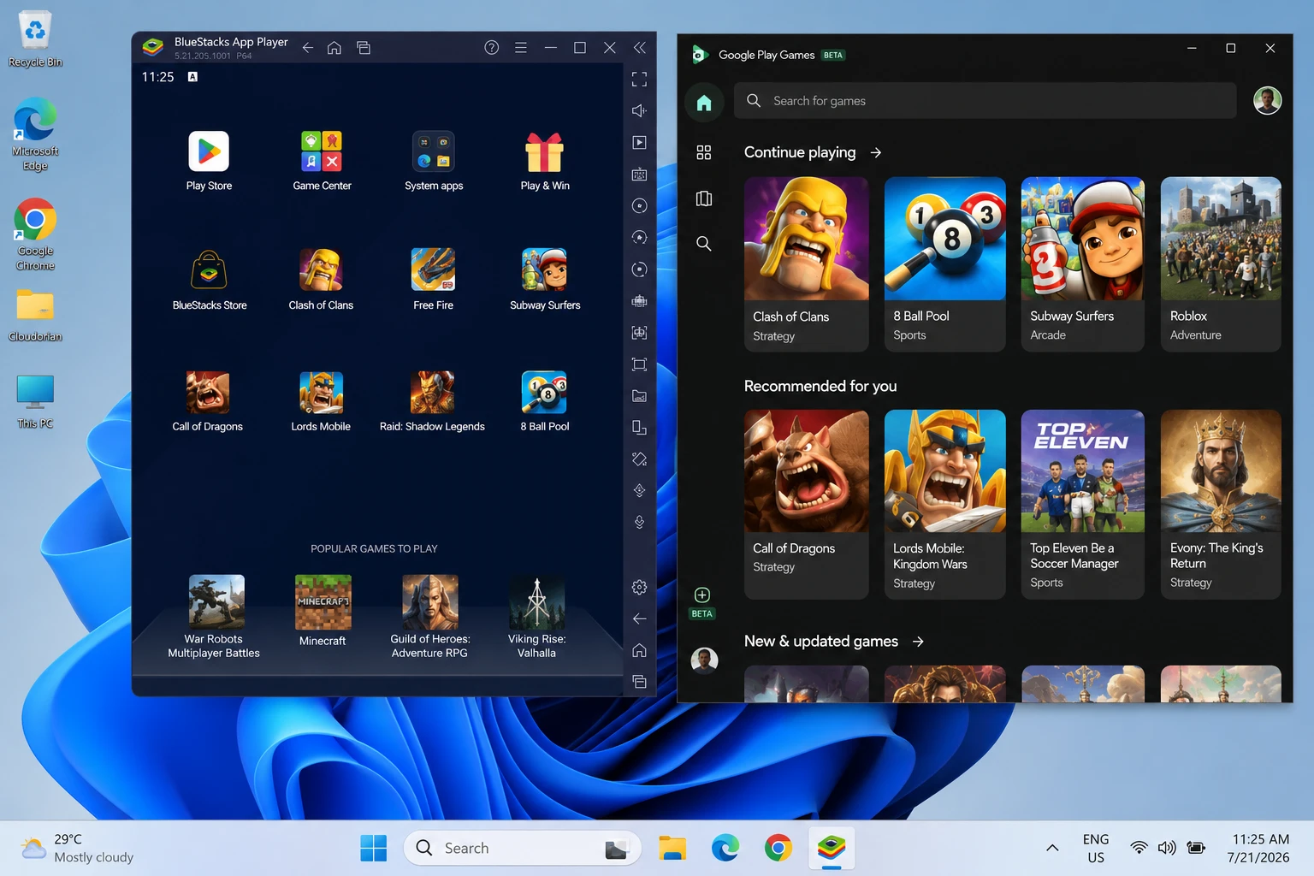Click BlueStacks screenshot icon in sidebar
This screenshot has width=1314, height=876.
coord(639,364)
